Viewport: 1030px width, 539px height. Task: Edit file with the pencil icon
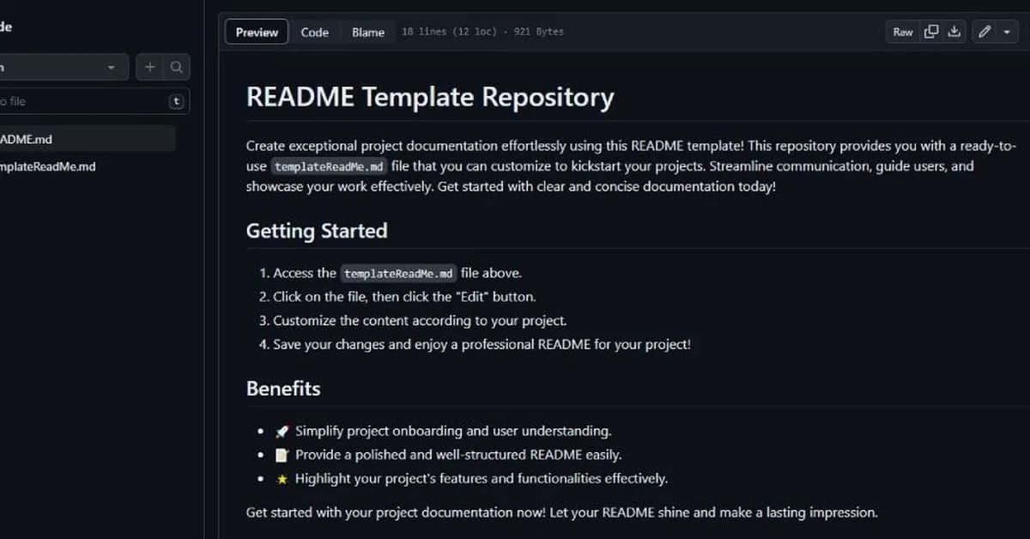click(x=985, y=32)
